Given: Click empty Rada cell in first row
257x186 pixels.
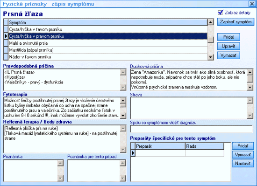Looking at the screenshot, I should click(205, 153).
